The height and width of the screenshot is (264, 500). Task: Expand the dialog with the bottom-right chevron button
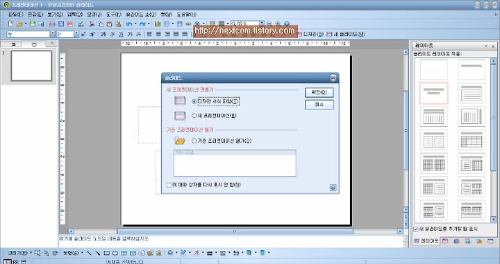(x=333, y=188)
